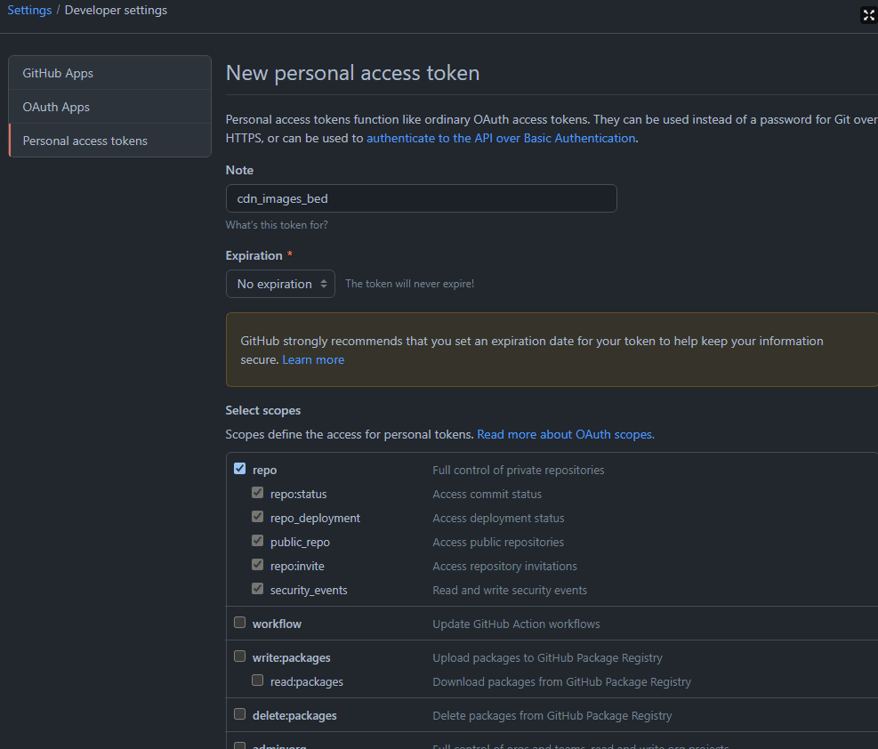Select Personal access tokens in sidebar
Image resolution: width=878 pixels, height=749 pixels.
pyautogui.click(x=109, y=141)
